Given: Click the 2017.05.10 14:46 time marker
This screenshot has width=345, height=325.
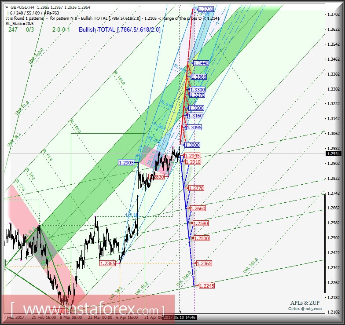Looking at the screenshot, I should (x=180, y=318).
